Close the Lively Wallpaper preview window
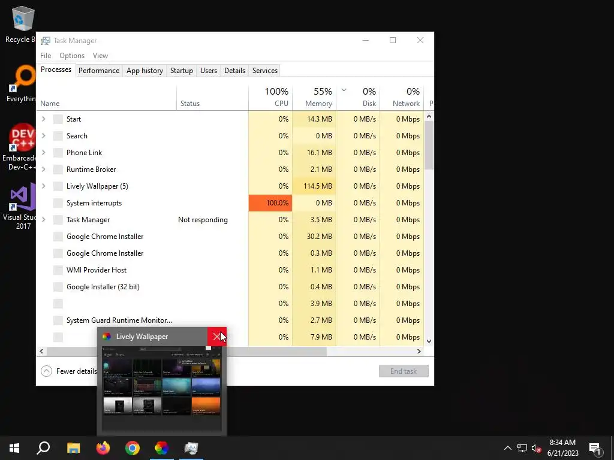 point(217,337)
